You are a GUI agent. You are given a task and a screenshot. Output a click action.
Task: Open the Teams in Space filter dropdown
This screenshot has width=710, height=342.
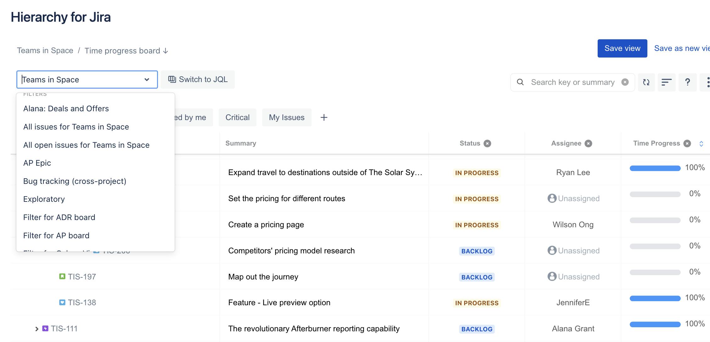pyautogui.click(x=147, y=80)
